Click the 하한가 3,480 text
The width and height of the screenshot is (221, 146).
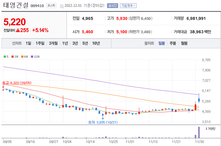pyautogui.click(x=140, y=32)
